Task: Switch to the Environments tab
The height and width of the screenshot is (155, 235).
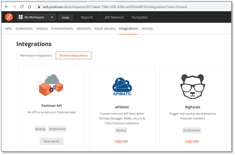Action: tap(62, 28)
